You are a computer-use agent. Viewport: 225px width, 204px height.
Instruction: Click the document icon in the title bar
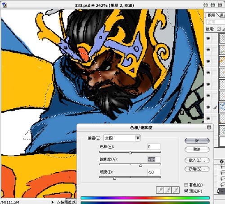click(x=4, y=5)
